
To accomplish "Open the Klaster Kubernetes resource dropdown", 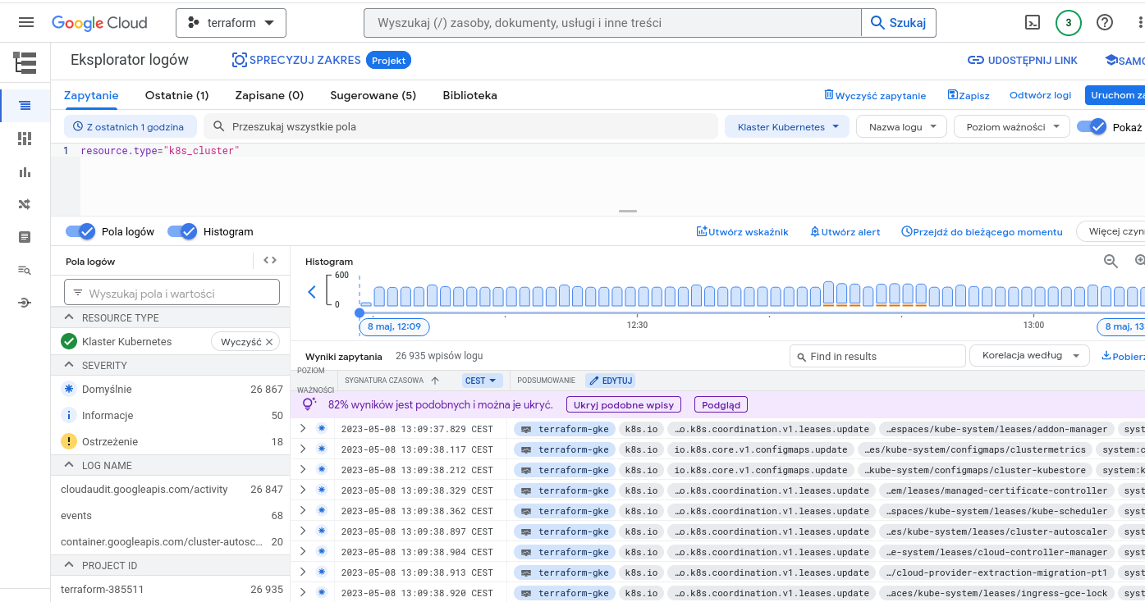I will 787,126.
